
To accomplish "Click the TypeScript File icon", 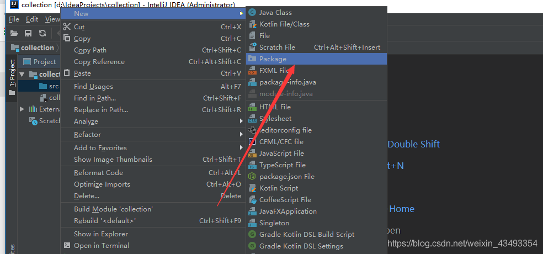I will pyautogui.click(x=252, y=165).
